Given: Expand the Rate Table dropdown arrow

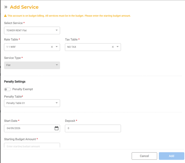Looking at the screenshot, I should [57, 47].
